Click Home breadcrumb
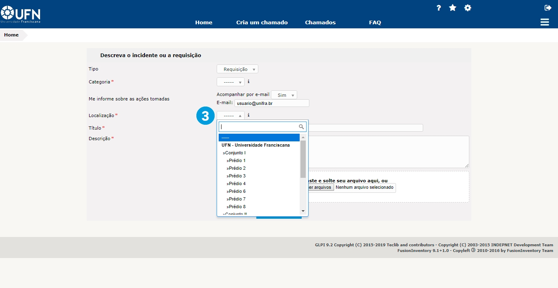Image resolution: width=558 pixels, height=288 pixels. (x=11, y=35)
